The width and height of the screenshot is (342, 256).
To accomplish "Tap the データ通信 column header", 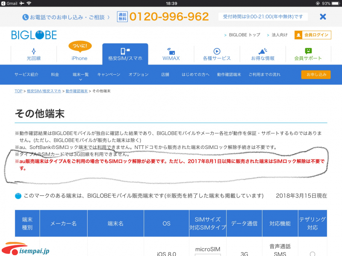I will pos(244,223).
